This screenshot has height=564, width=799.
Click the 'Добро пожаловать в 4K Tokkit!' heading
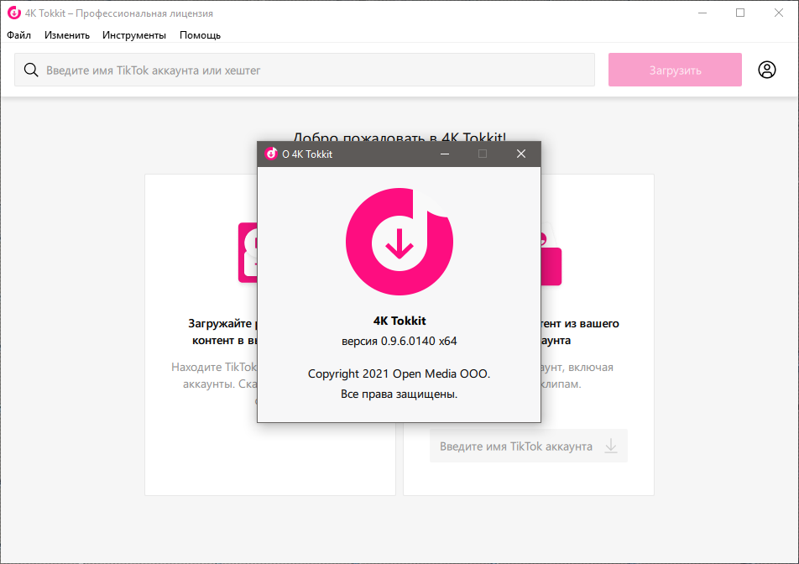(x=399, y=136)
